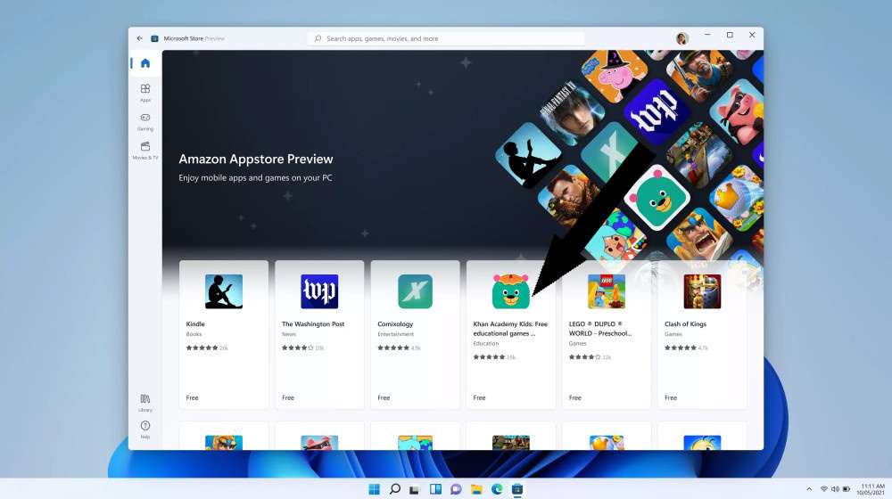Click Microsoft Store icon on taskbar
The image size is (892, 499).
pyautogui.click(x=517, y=489)
